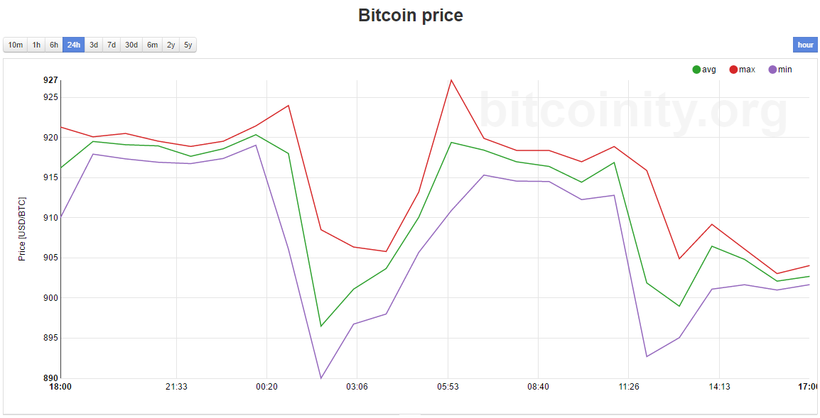Click the avg legend label
This screenshot has height=418, width=820.
click(709, 70)
